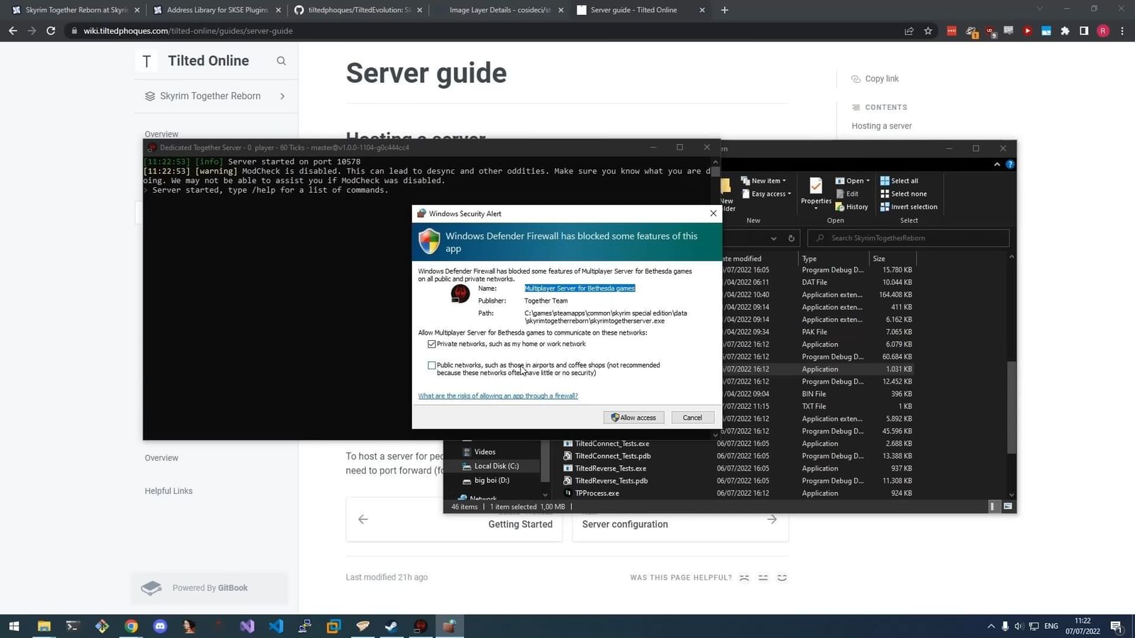Open Steam from the taskbar
This screenshot has height=638, width=1135.
391,626
